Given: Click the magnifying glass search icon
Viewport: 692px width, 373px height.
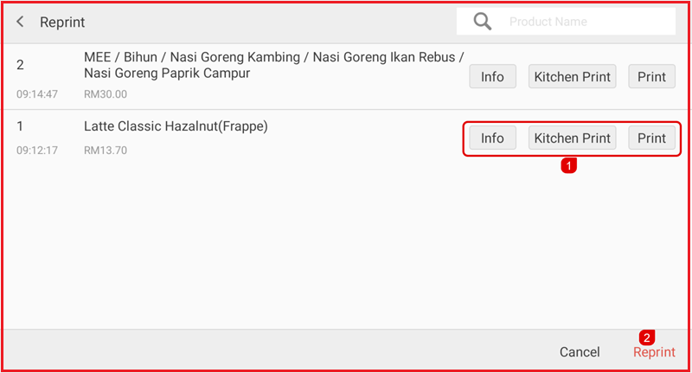Looking at the screenshot, I should [483, 22].
